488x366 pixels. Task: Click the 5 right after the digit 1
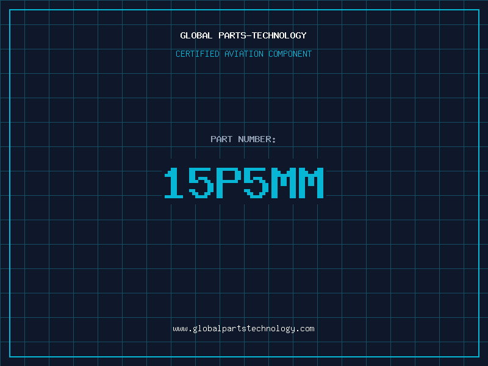(x=201, y=182)
